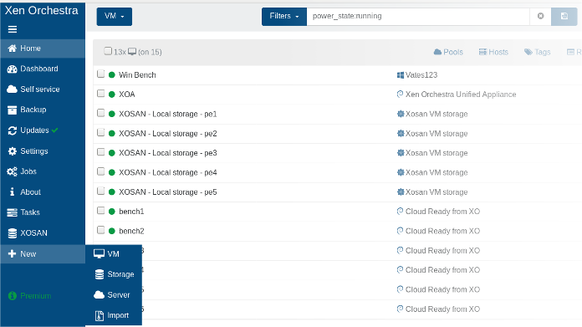Open the Hosts filter dropdown
This screenshot has height=327, width=582.
coord(493,52)
